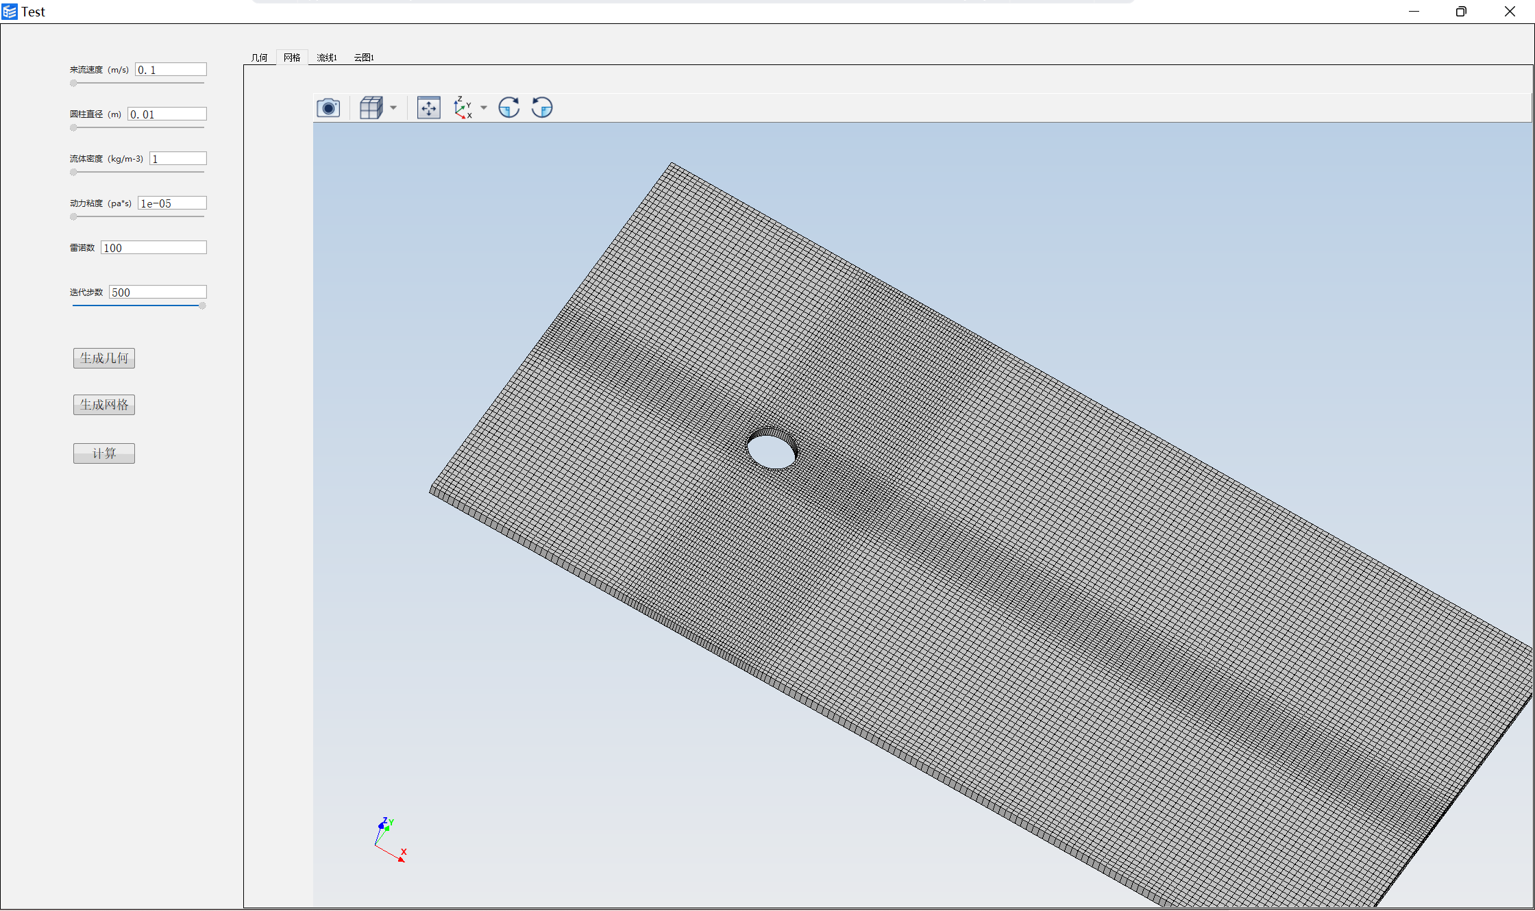Focus the 圆柱直径 input field
1535x911 pixels.
point(167,114)
